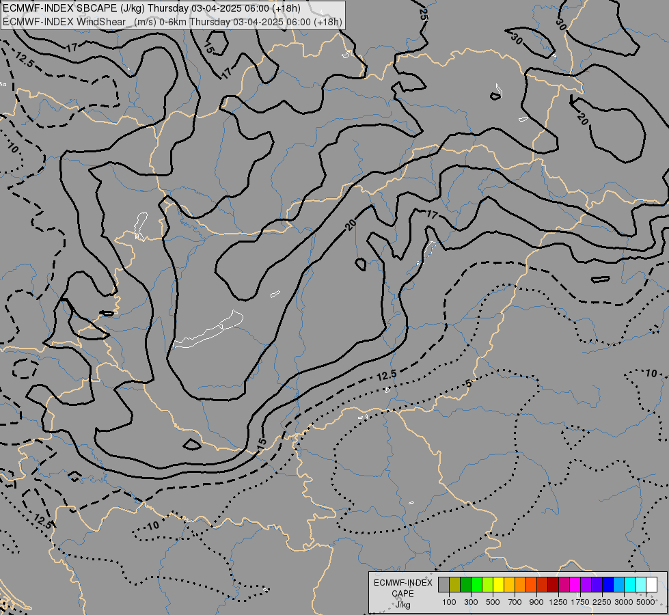Pick the dark green legend swatch
669x615 pixels.
pyautogui.click(x=465, y=584)
